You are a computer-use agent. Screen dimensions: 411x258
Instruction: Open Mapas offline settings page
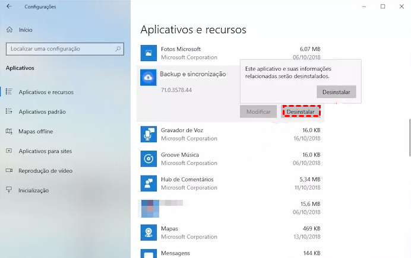[36, 131]
